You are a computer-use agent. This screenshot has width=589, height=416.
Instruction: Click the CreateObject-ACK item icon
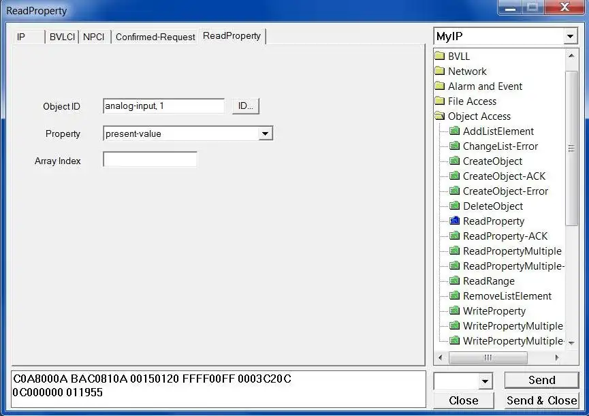pos(455,176)
